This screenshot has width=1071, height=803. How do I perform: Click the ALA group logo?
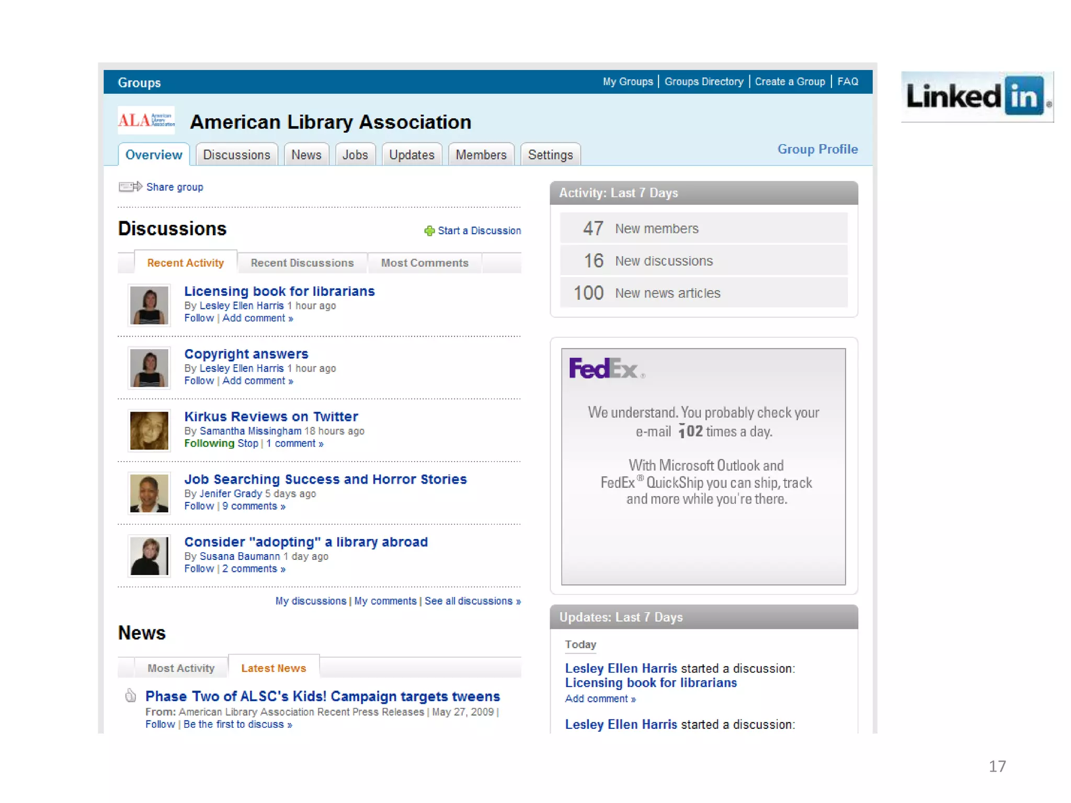[x=146, y=120]
